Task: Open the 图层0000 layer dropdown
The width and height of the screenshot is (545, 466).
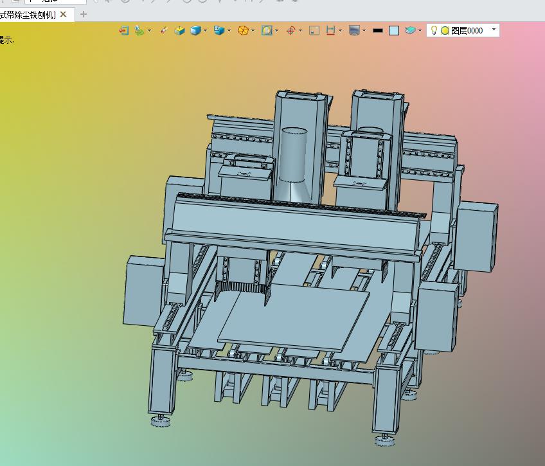Action: pos(494,30)
